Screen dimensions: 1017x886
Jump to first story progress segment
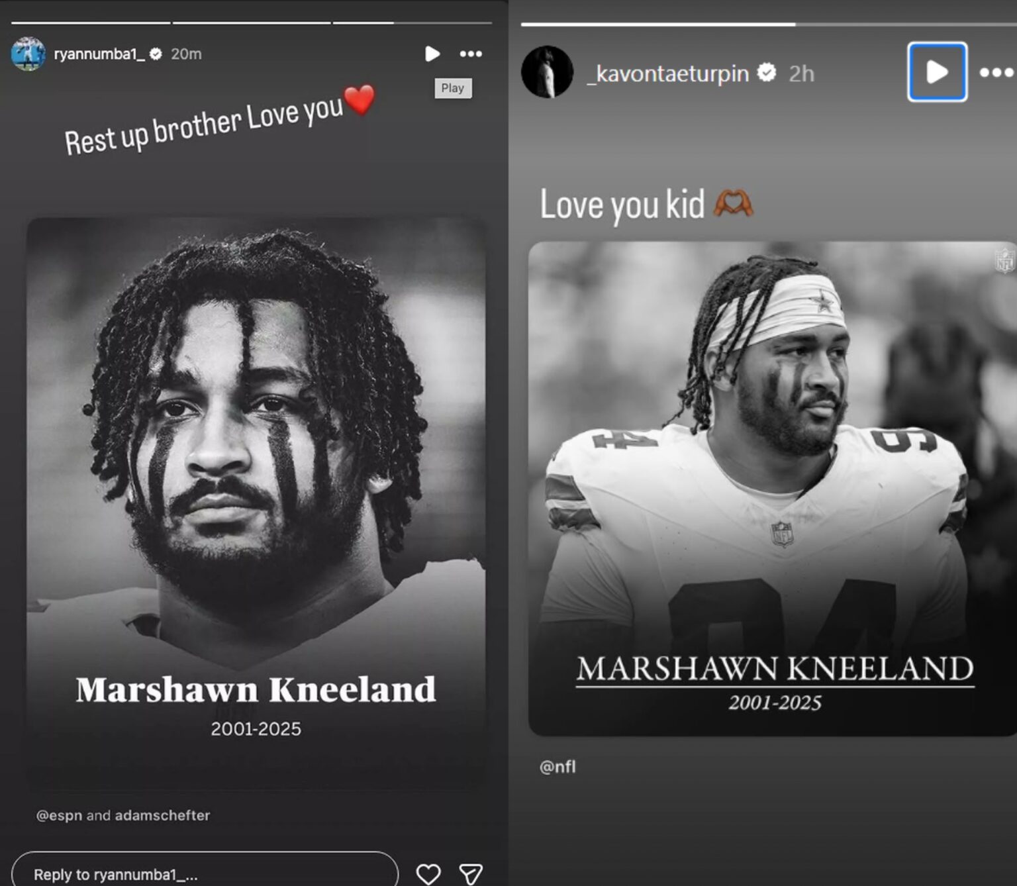click(x=91, y=23)
